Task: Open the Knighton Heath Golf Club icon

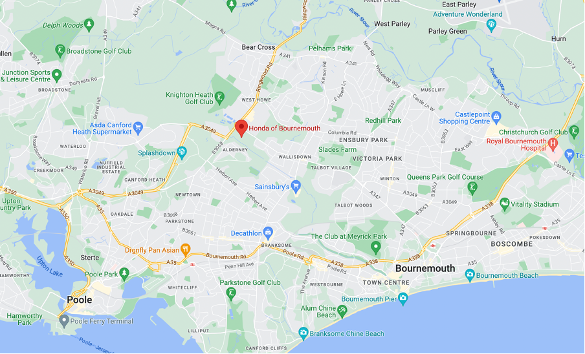Action: [220, 98]
